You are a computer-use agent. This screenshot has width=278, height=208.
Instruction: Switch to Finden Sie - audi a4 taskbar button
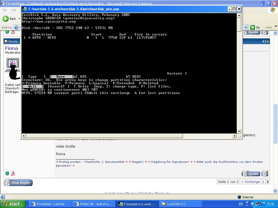[93, 204]
